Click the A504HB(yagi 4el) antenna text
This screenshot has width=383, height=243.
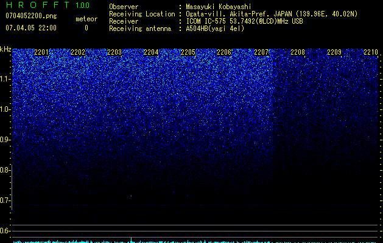pos(215,29)
